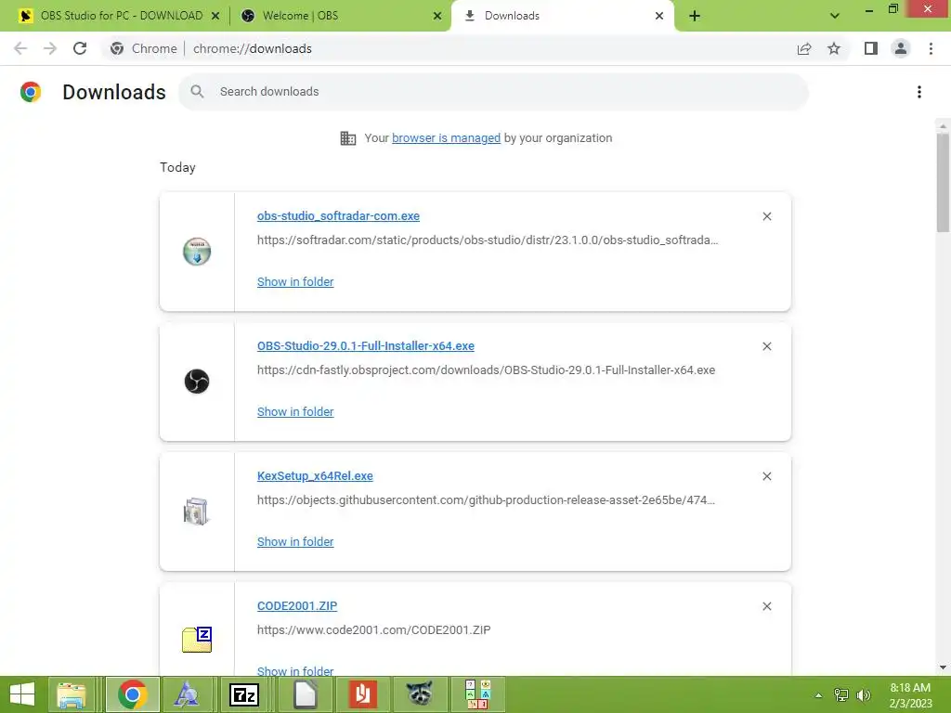
Task: Bookmark this page with the star icon
Action: click(834, 48)
